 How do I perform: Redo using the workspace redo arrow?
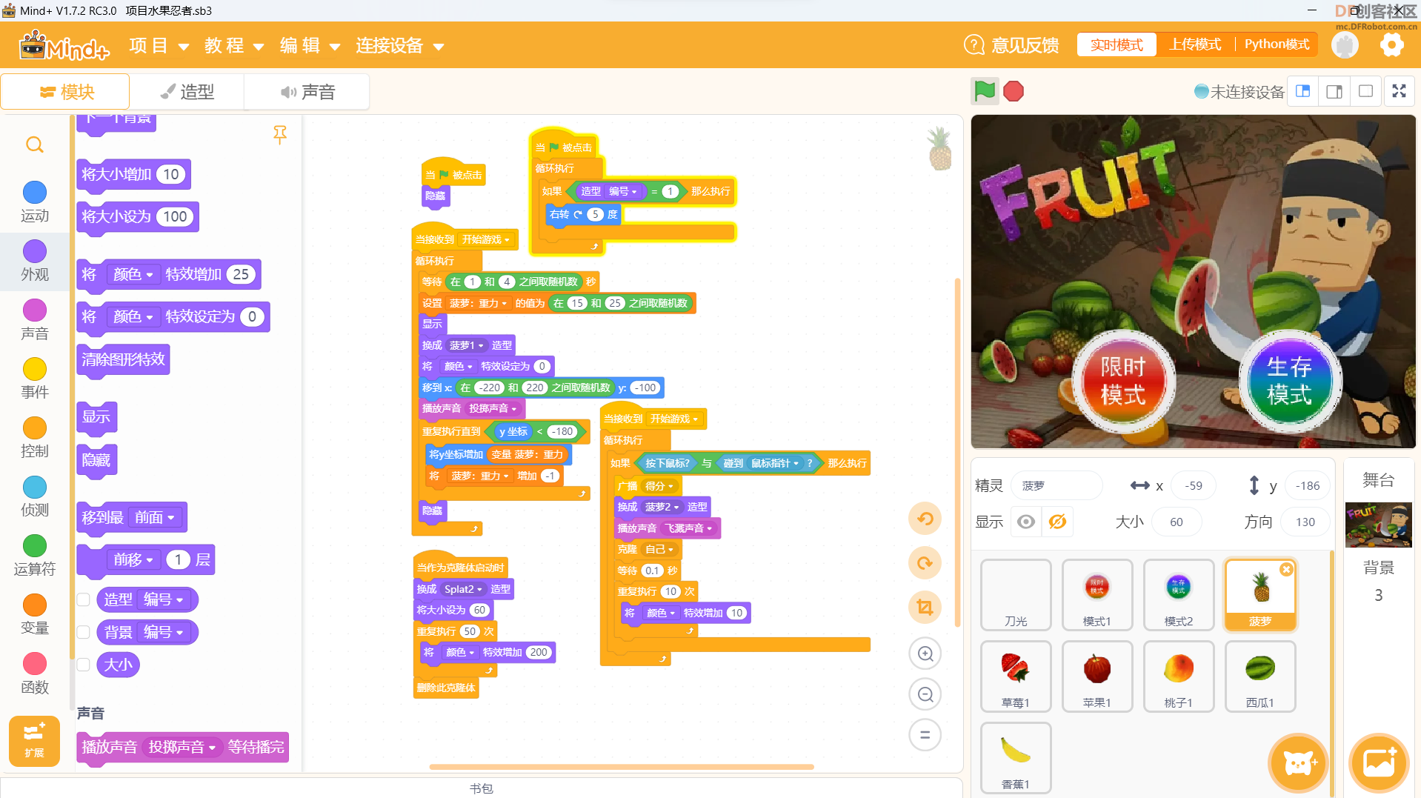point(925,563)
